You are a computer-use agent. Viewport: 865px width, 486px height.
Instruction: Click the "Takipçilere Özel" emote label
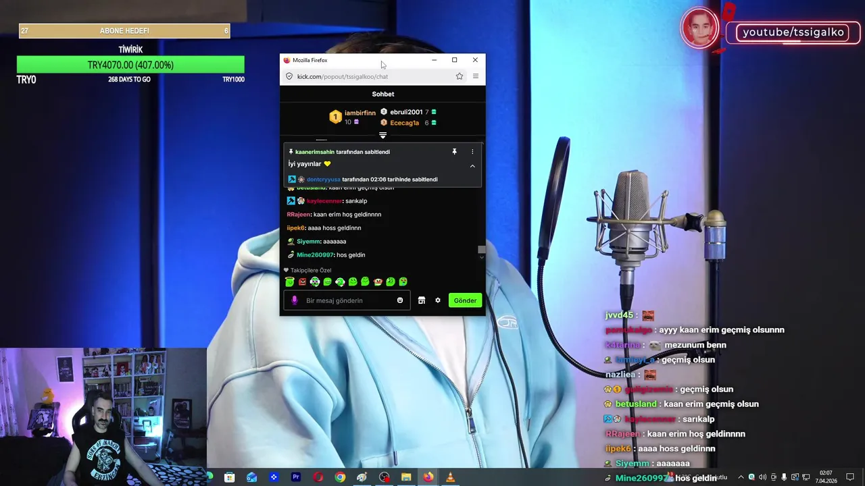coord(311,271)
